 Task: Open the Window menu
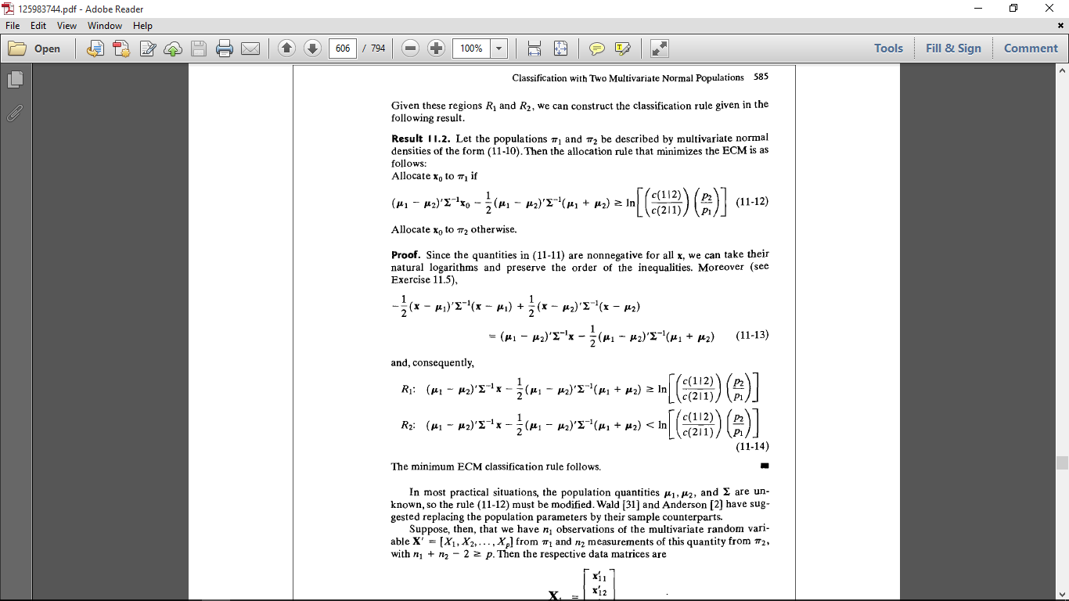pyautogui.click(x=105, y=26)
